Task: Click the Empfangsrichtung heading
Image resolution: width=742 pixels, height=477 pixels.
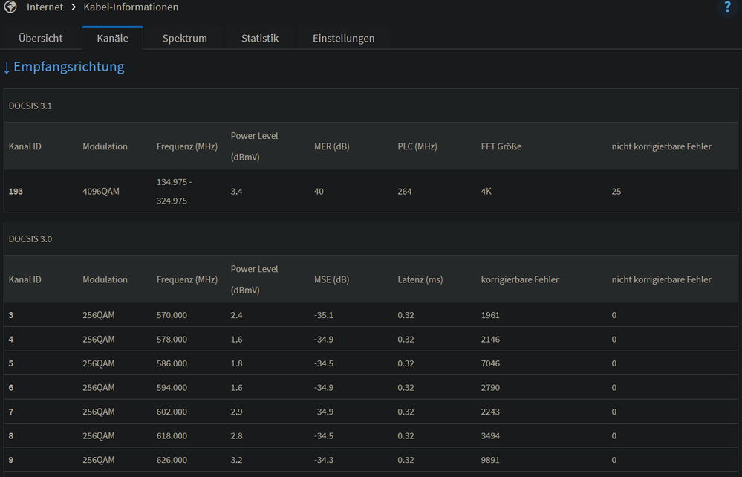Action: point(69,67)
